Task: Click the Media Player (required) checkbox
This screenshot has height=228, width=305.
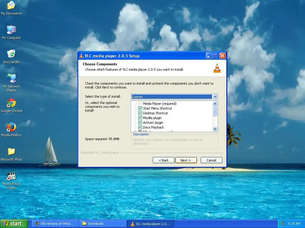Action: [x=140, y=104]
